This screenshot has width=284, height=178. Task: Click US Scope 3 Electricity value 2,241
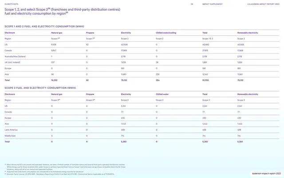click(x=123, y=106)
